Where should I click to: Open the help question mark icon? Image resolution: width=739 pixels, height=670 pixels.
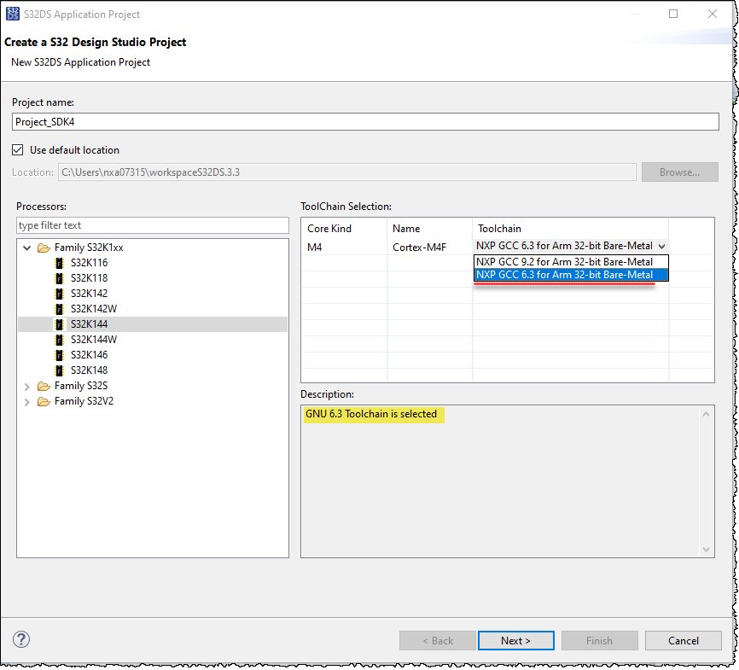[21, 639]
